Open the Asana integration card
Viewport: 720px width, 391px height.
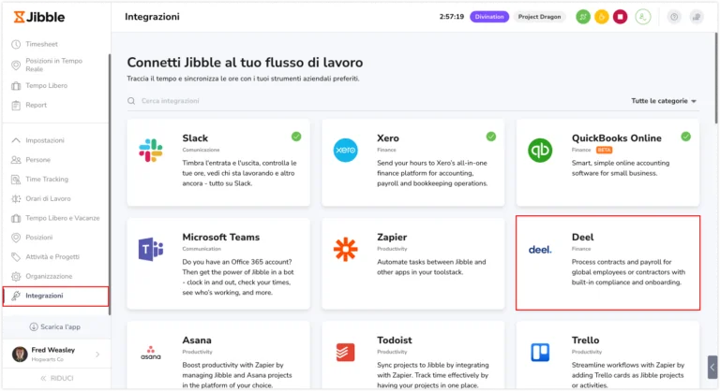pyautogui.click(x=218, y=355)
